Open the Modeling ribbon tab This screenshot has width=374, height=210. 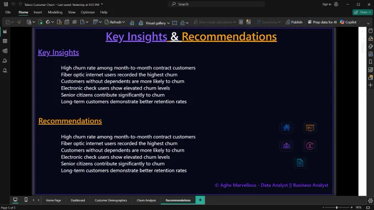(x=55, y=12)
